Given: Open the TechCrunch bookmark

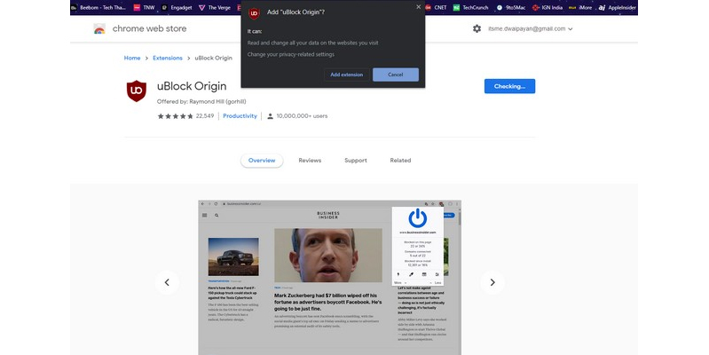Looking at the screenshot, I should click(470, 7).
